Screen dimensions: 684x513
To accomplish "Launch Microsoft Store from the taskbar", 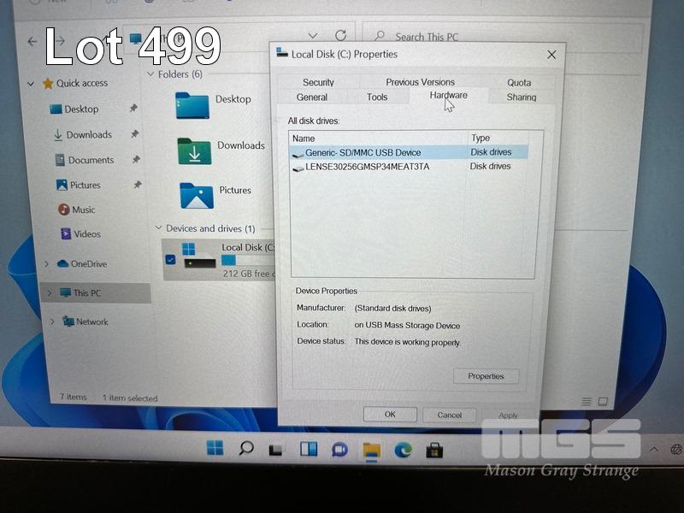I will [434, 450].
